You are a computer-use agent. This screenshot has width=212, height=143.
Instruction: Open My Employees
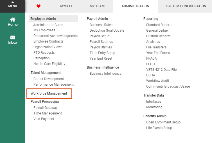[x=44, y=30]
